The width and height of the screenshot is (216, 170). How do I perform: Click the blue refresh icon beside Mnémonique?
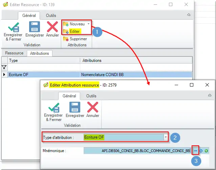201,151
